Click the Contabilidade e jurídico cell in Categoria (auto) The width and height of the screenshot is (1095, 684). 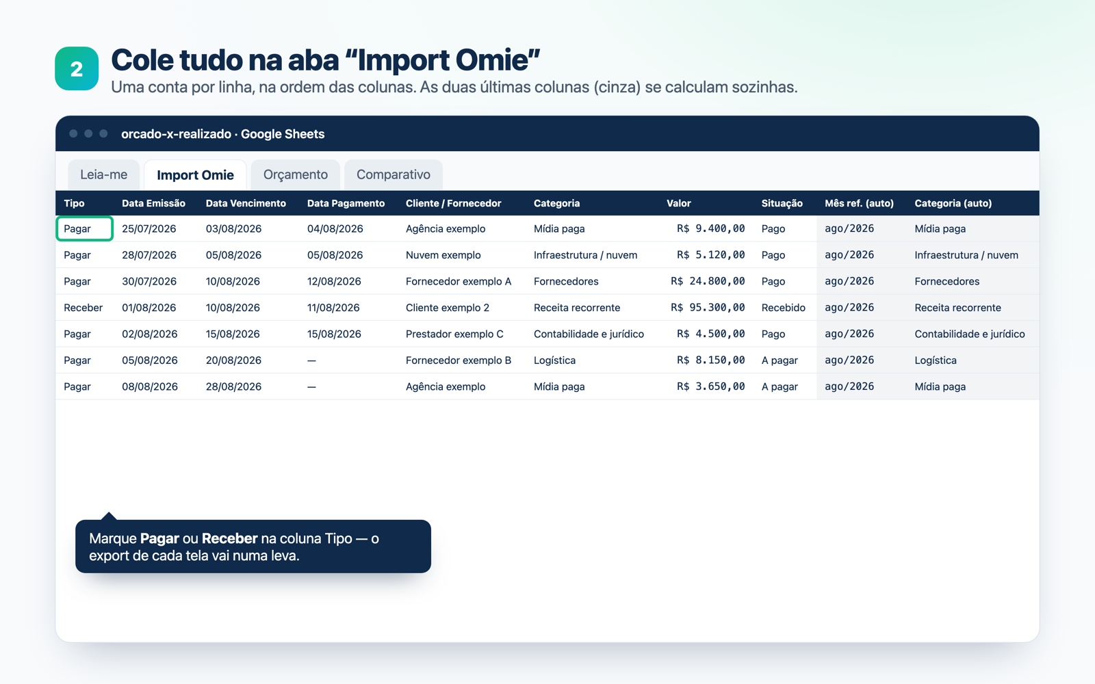(970, 334)
